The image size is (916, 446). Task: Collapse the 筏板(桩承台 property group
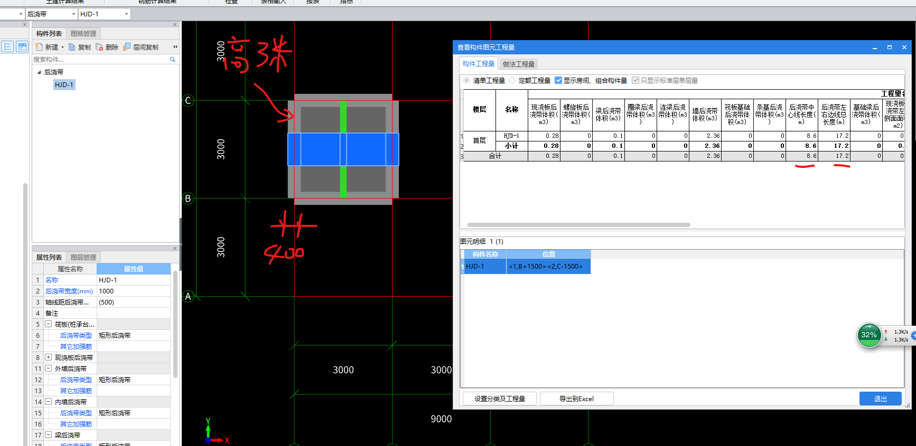click(x=48, y=324)
